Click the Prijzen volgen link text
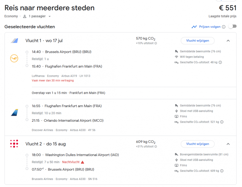 [x=210, y=27]
